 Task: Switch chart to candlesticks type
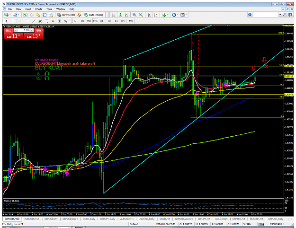tap(120, 15)
